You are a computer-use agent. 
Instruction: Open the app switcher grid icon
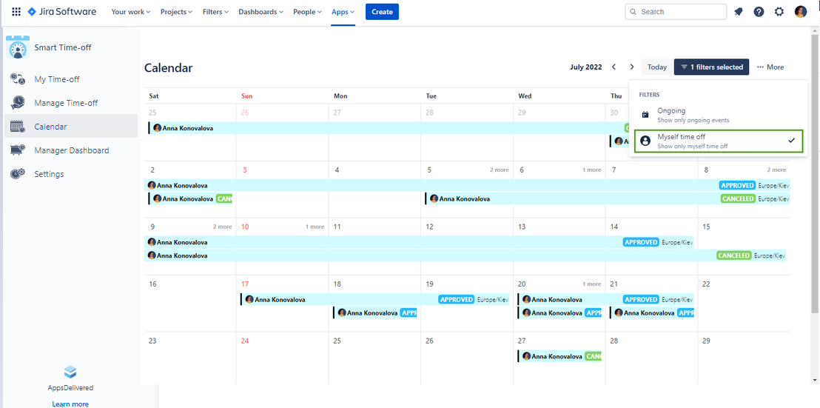click(16, 12)
